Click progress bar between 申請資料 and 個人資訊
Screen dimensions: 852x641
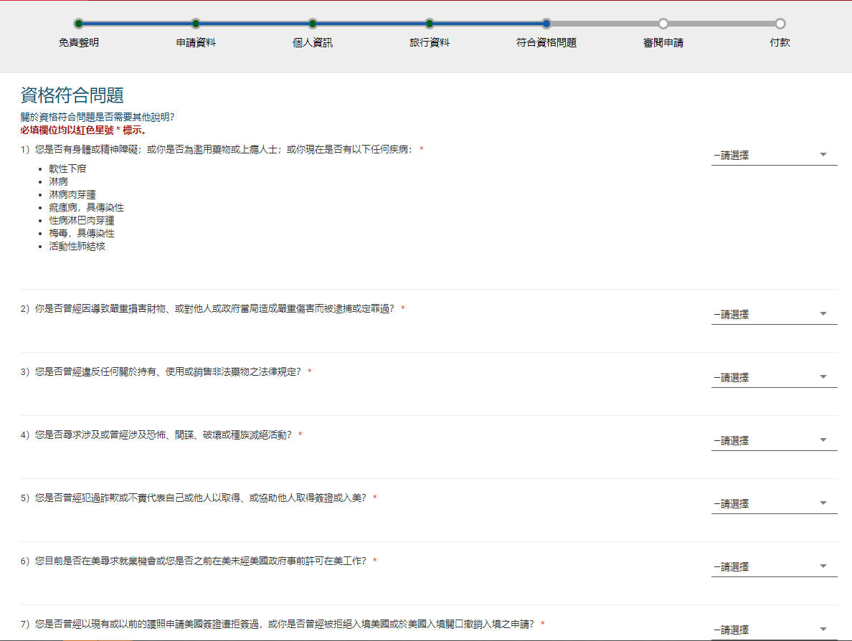pyautogui.click(x=254, y=24)
